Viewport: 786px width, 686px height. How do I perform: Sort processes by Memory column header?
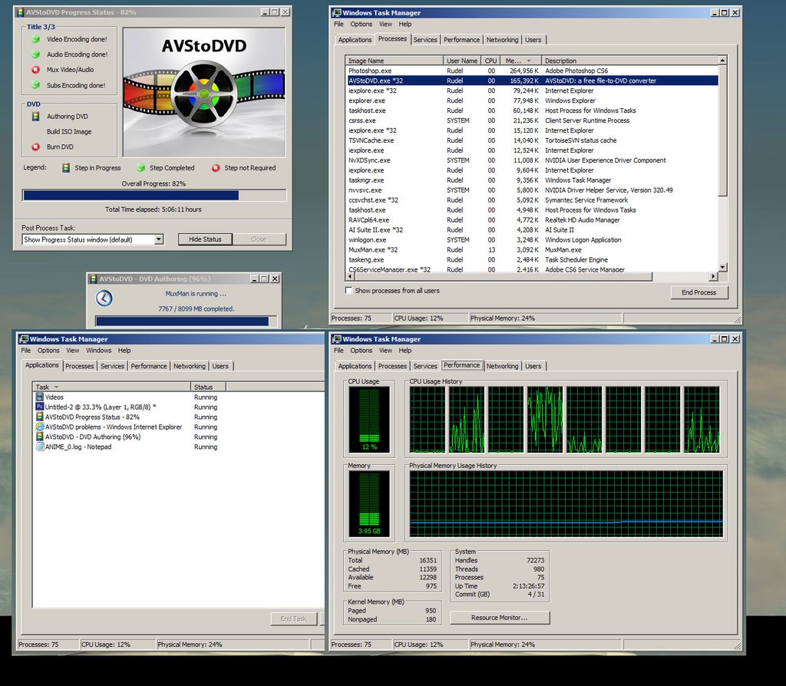518,61
